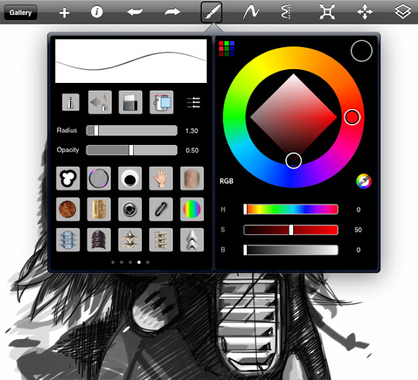This screenshot has width=418, height=380.
Task: Go to the last brush page dot
Action: coord(148,262)
